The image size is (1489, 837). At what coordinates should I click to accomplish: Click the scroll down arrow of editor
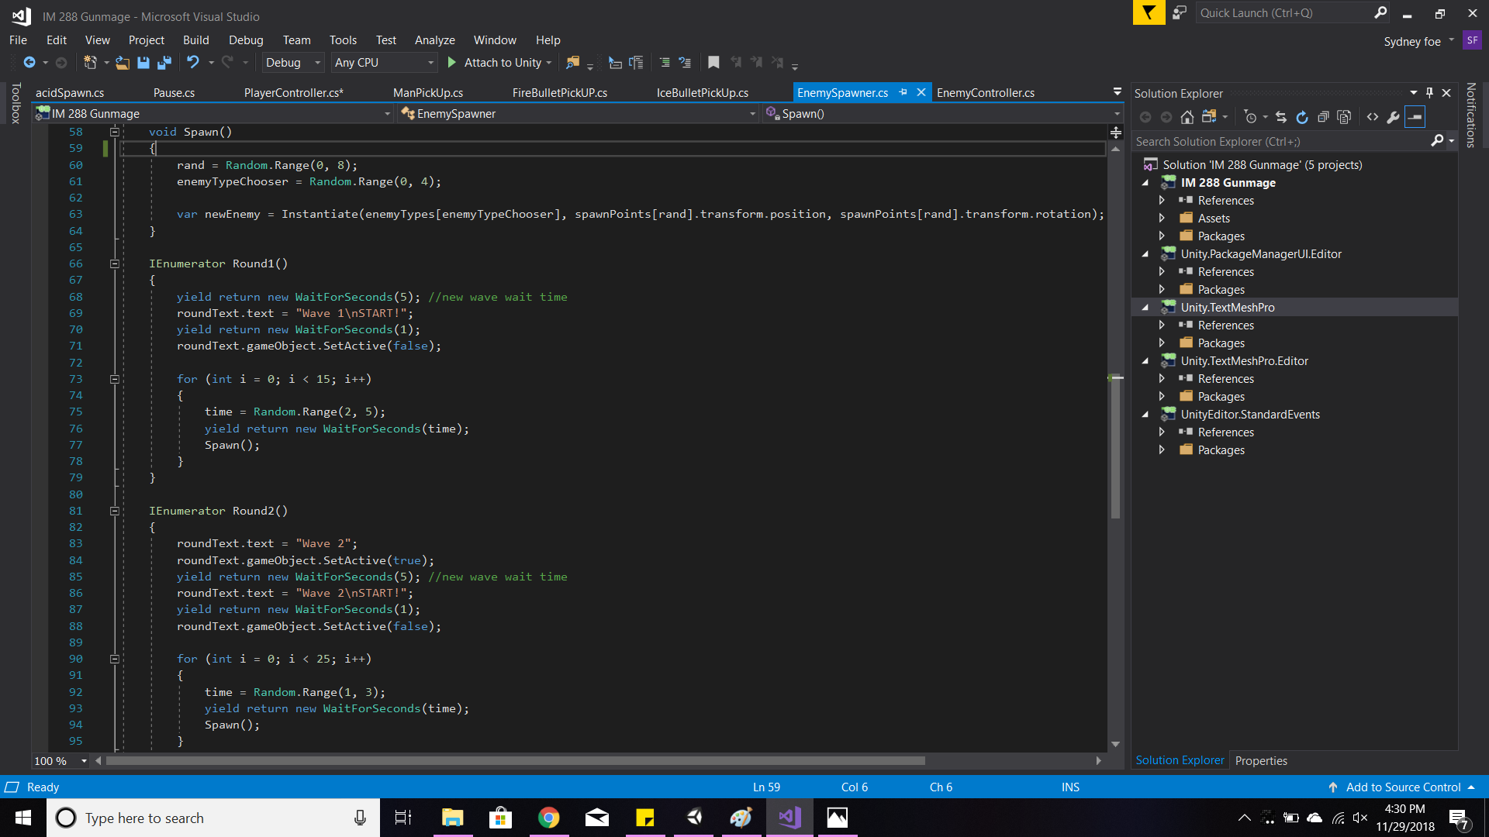tap(1115, 744)
